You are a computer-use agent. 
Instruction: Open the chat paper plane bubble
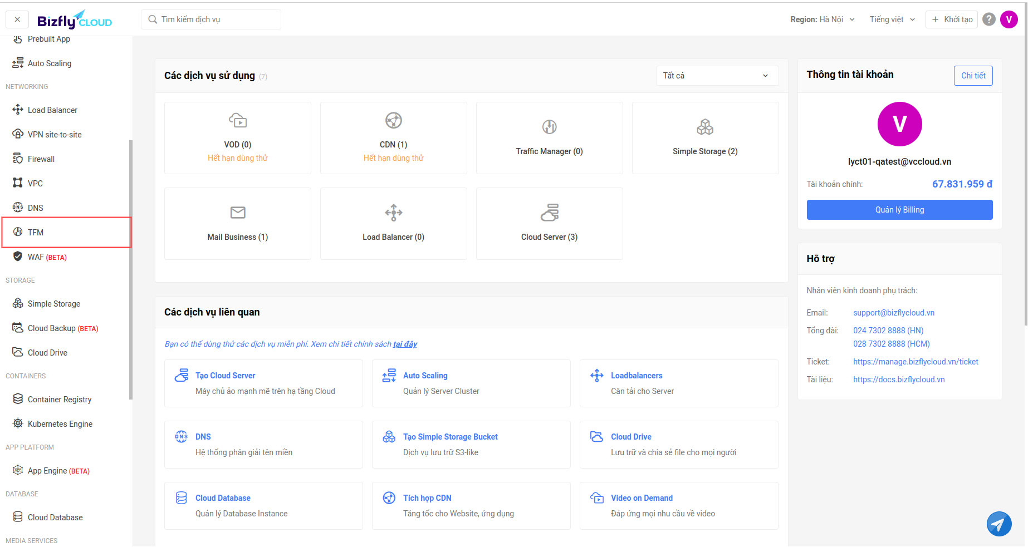pyautogui.click(x=999, y=524)
